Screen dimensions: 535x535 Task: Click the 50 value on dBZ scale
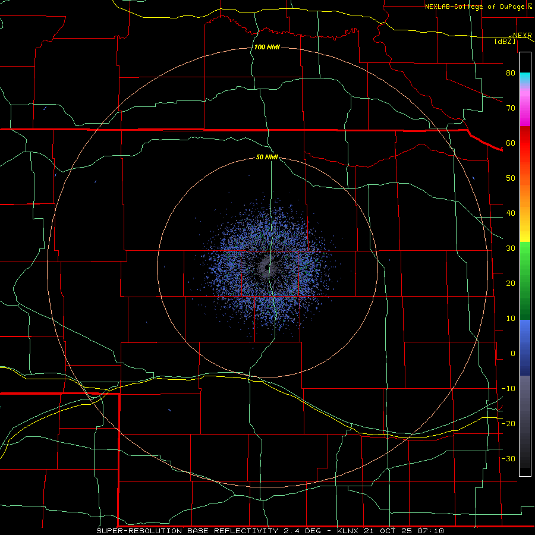pos(511,178)
